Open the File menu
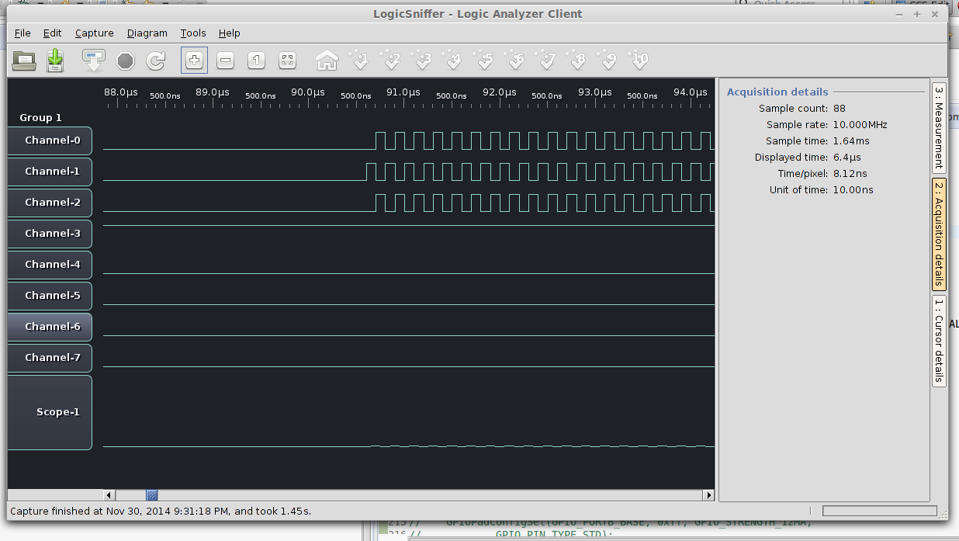Viewport: 959px width, 541px height. coord(23,33)
